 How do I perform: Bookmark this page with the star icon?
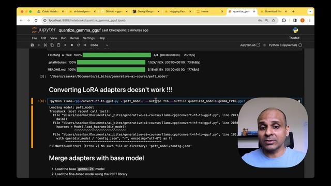[x=274, y=21]
